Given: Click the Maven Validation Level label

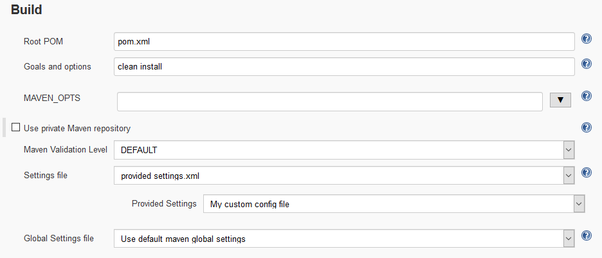Looking at the screenshot, I should click(66, 150).
